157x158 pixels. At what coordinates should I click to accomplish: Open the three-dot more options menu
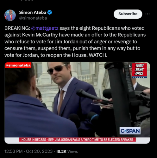tap(148, 14)
